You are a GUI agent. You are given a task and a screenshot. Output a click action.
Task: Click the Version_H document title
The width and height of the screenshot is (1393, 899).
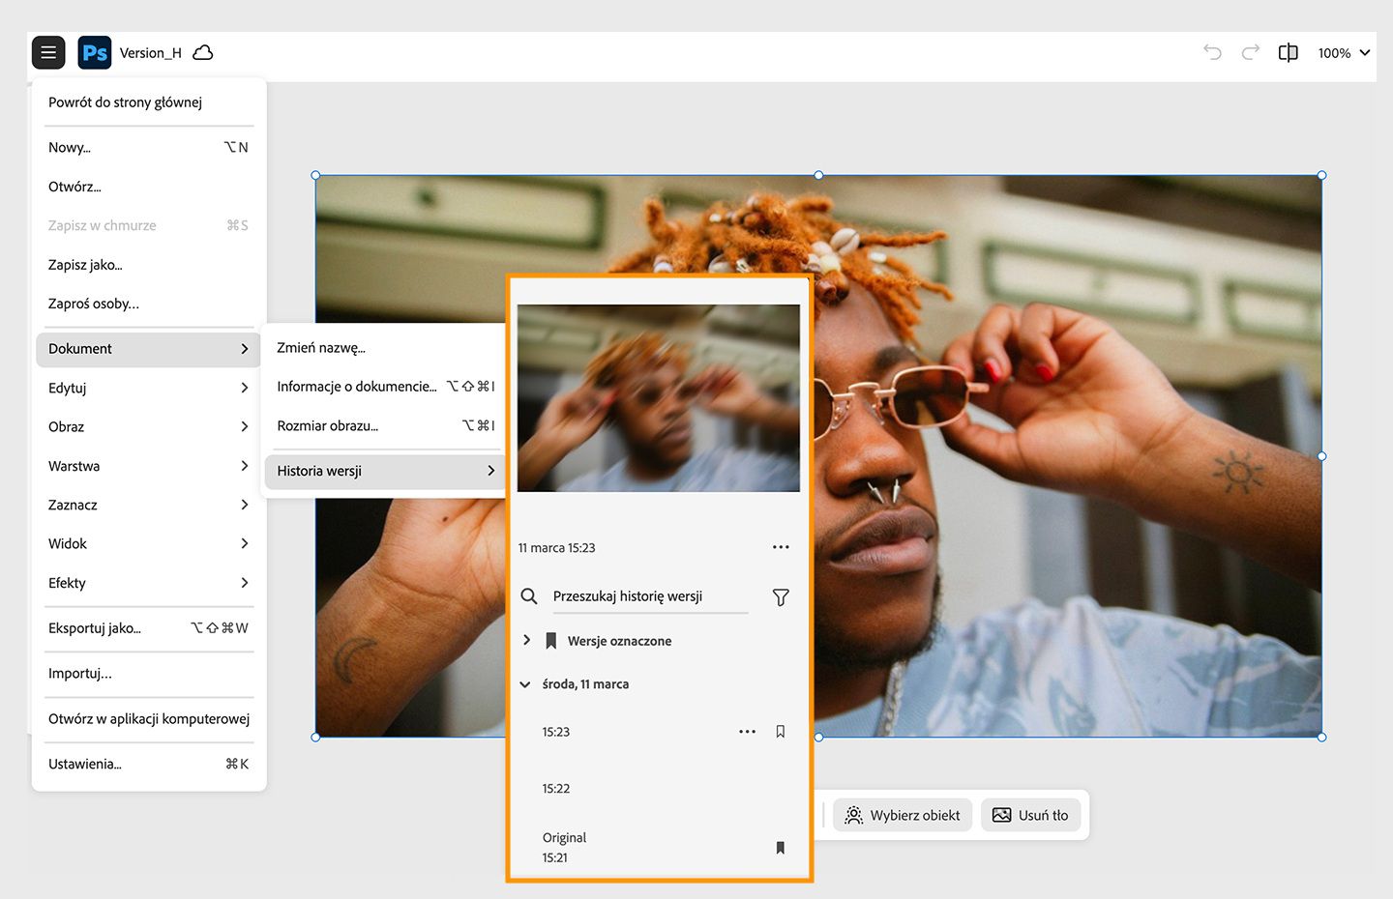151,53
